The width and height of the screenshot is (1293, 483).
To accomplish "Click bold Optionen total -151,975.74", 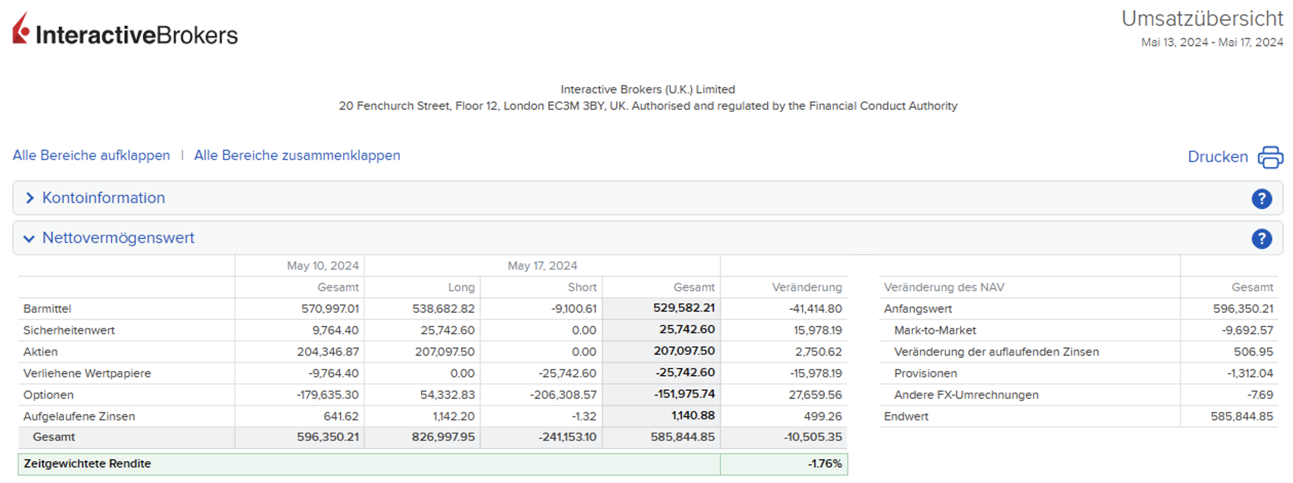I will point(684,394).
